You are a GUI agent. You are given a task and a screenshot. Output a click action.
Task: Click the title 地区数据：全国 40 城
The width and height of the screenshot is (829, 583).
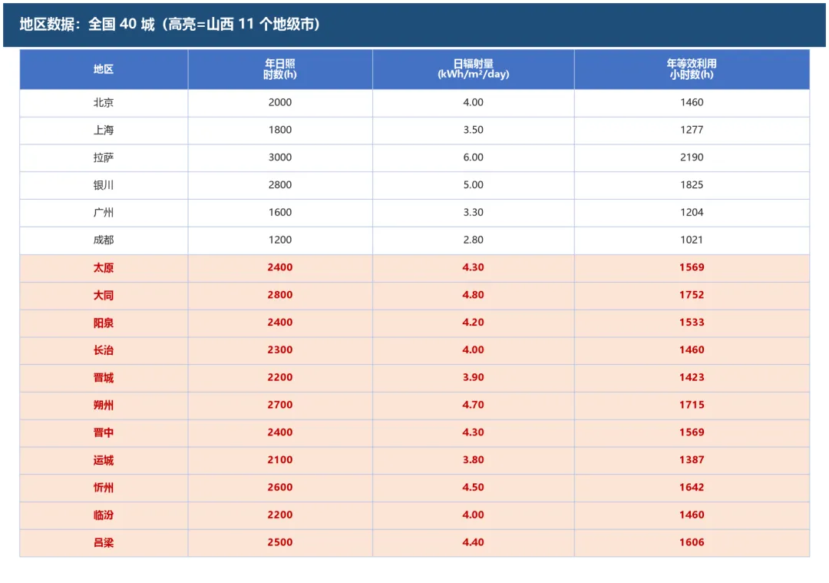coord(88,25)
